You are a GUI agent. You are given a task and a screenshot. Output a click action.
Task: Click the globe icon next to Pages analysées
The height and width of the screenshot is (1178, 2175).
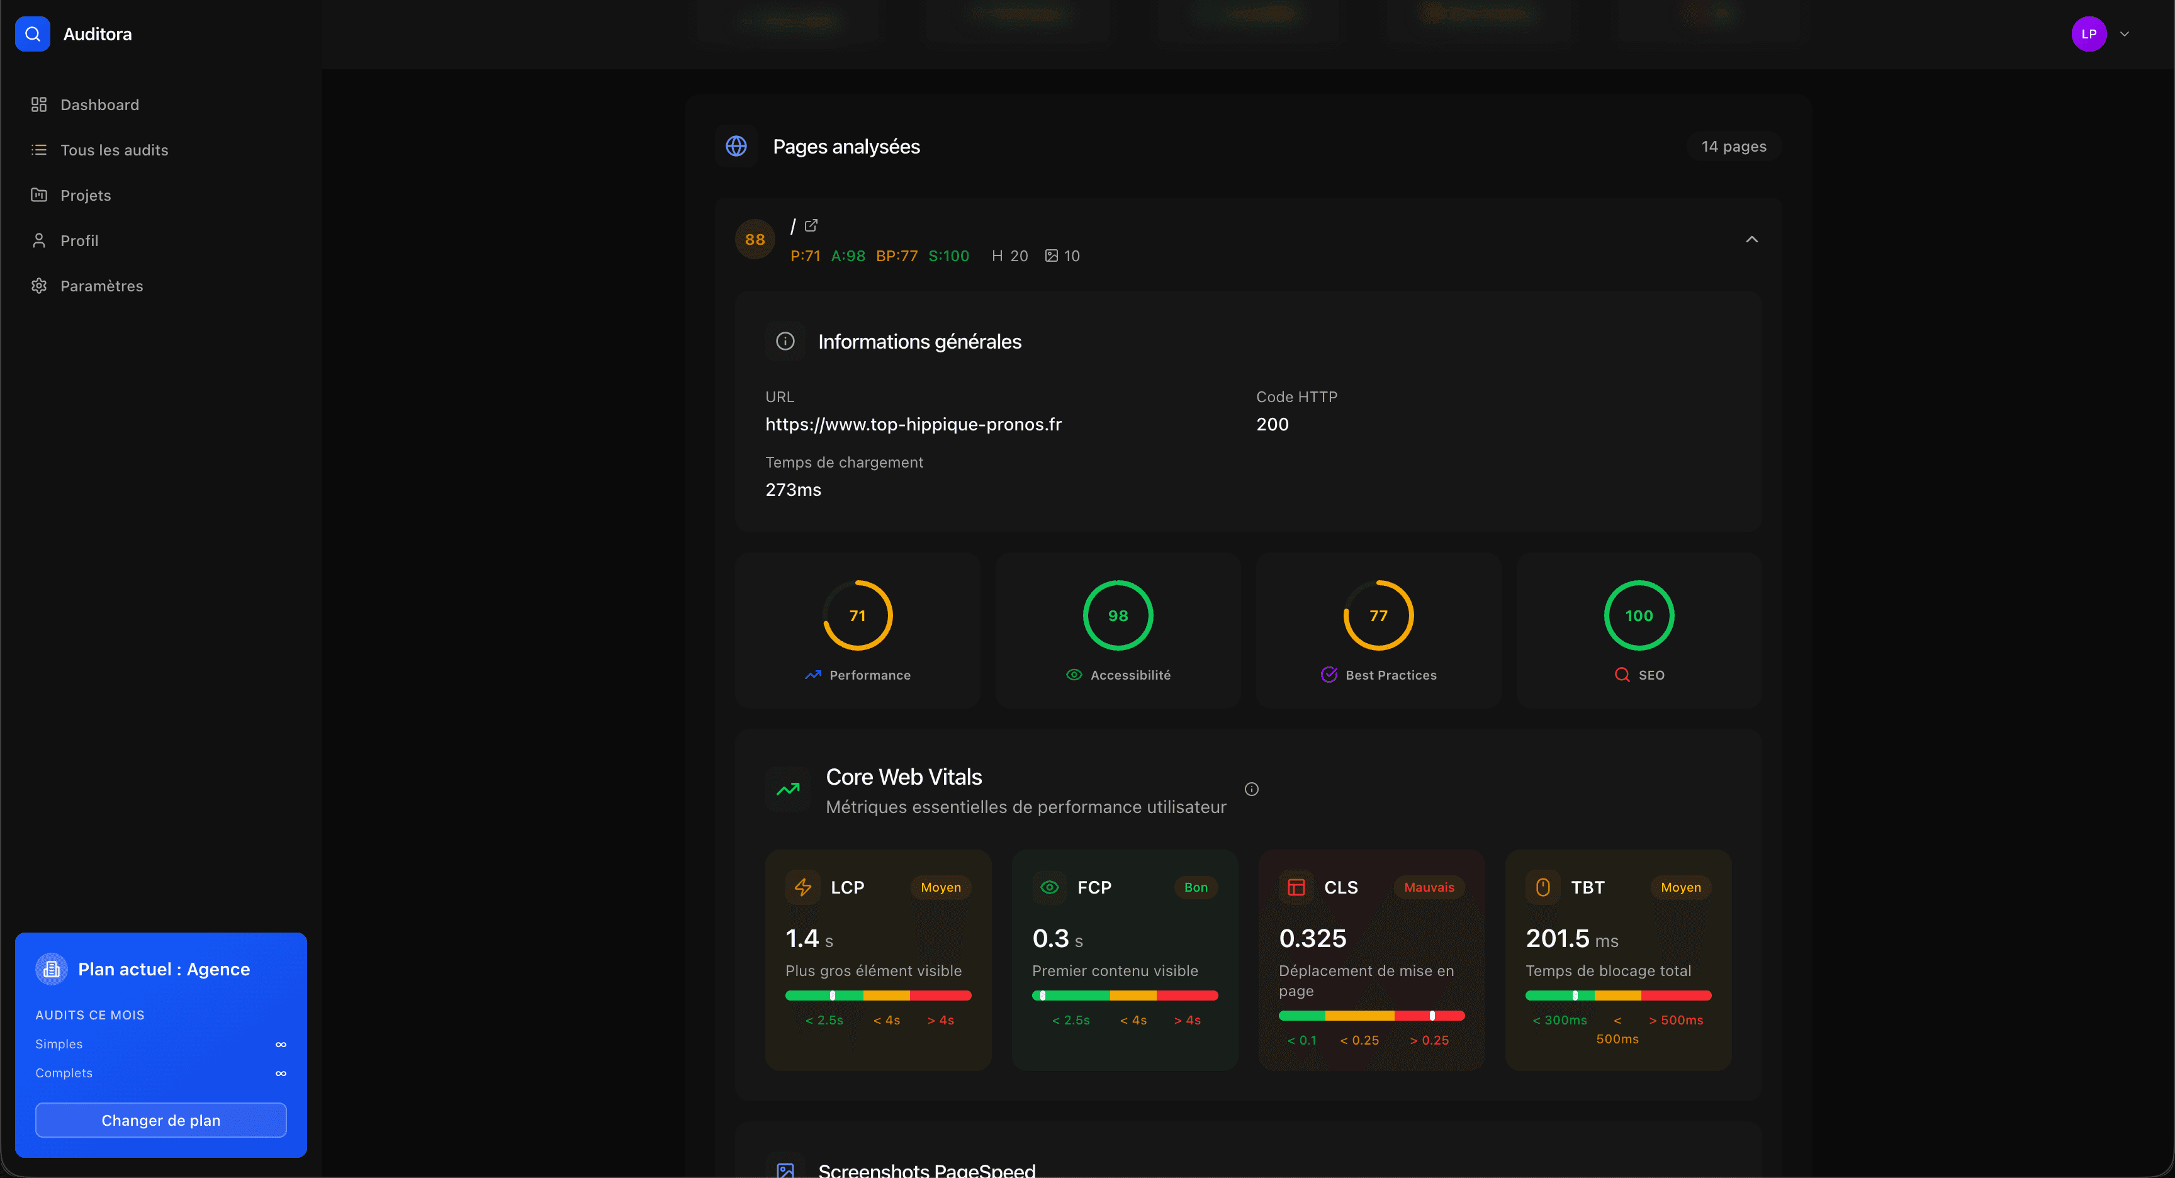tap(736, 146)
